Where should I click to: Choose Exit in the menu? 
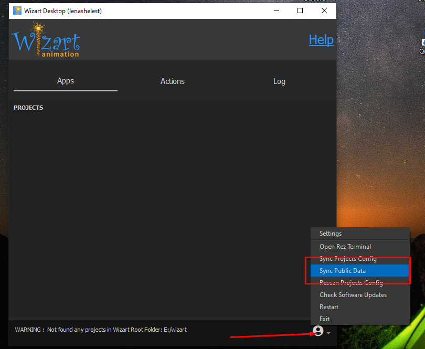[x=325, y=319]
